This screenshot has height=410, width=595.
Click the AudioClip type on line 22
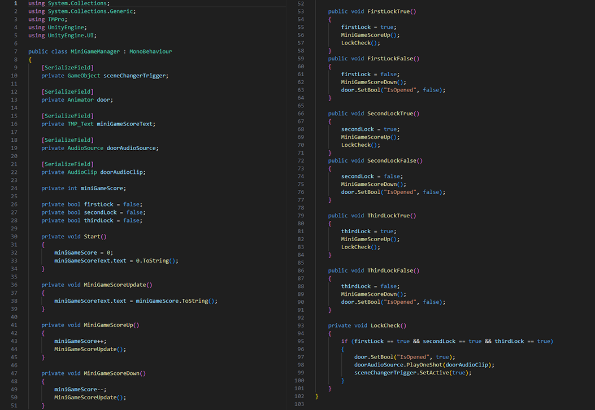tap(82, 172)
